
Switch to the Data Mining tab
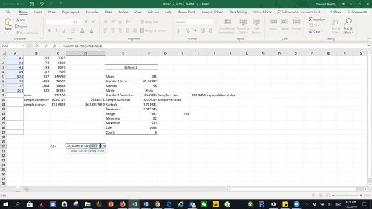[x=238, y=12]
